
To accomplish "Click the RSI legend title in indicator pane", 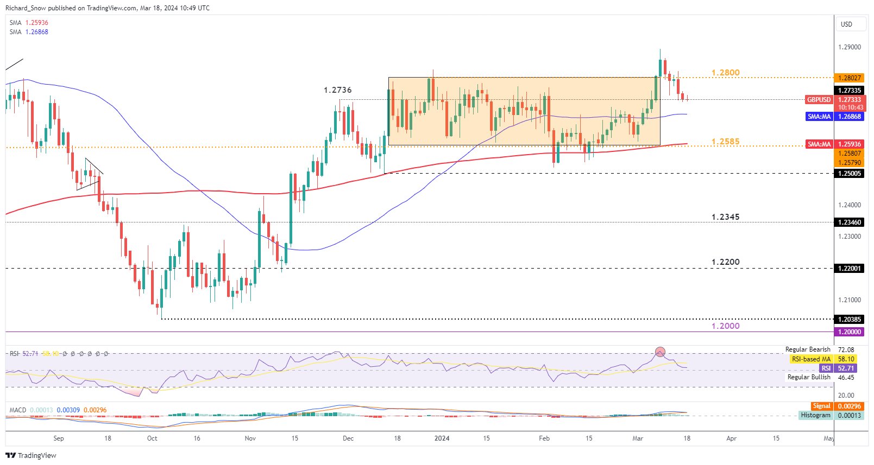I will click(x=14, y=354).
